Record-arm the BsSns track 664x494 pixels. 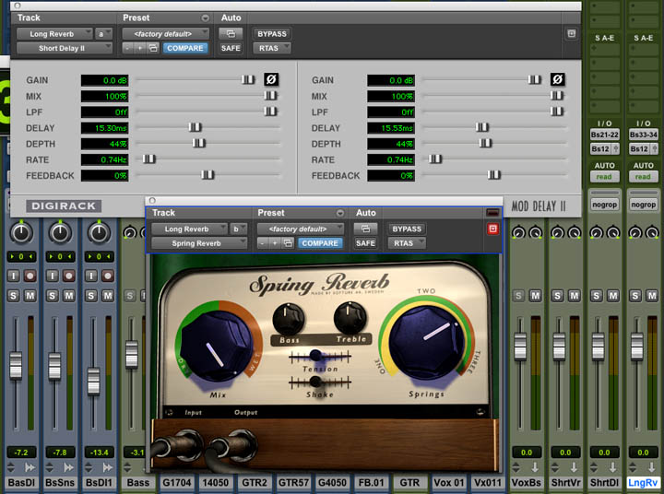pyautogui.click(x=68, y=276)
